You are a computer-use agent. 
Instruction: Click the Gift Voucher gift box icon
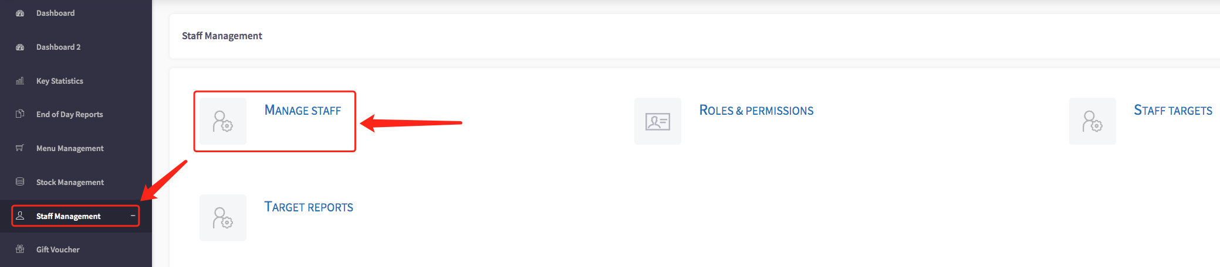(20, 249)
